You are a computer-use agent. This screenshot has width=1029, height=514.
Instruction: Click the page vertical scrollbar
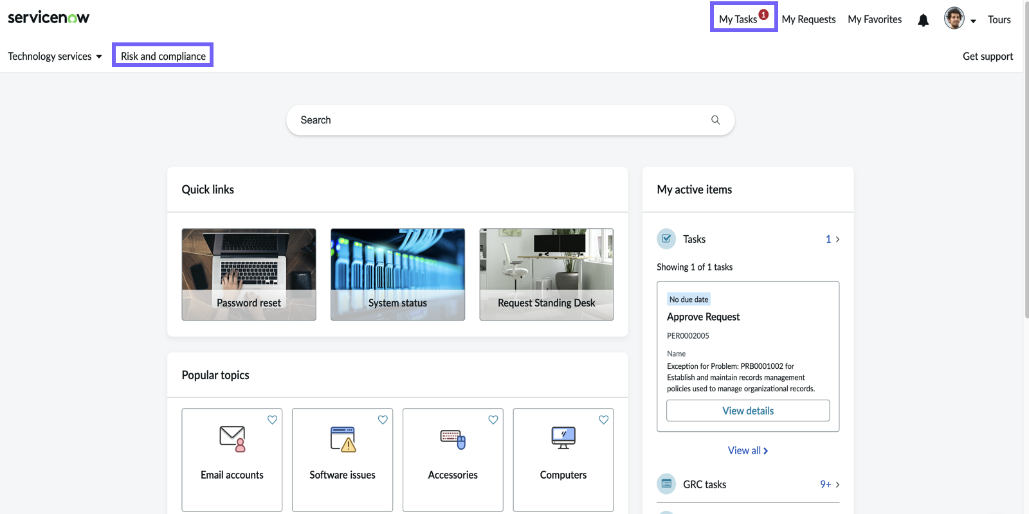[x=1026, y=161]
